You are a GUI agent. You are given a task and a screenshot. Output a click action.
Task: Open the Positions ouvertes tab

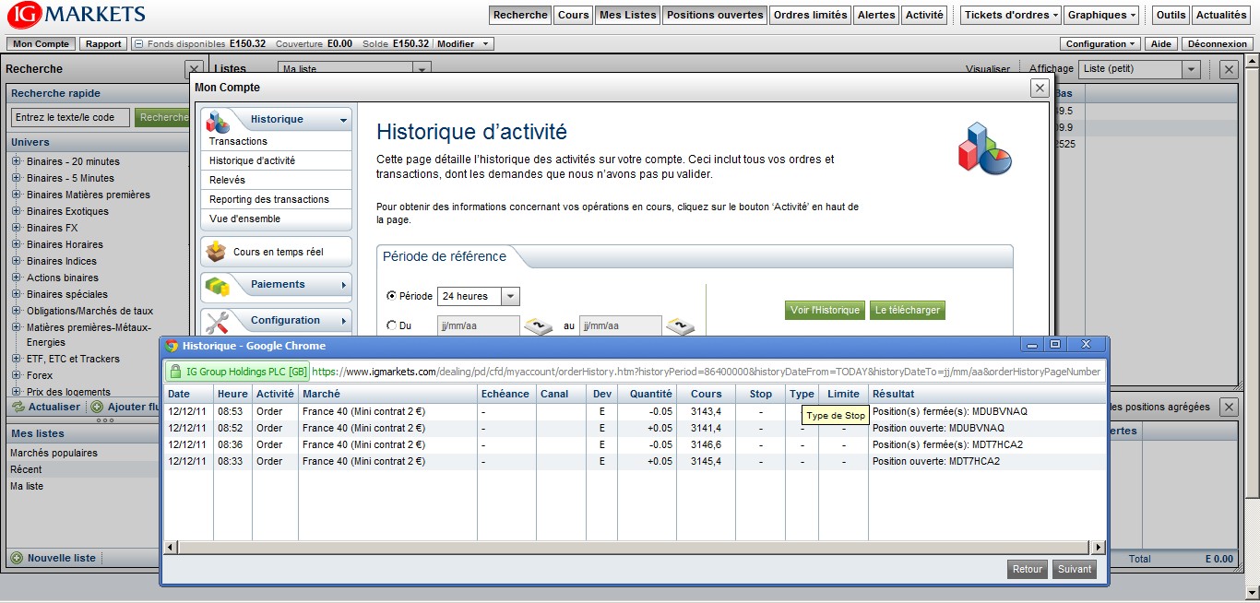pyautogui.click(x=715, y=15)
